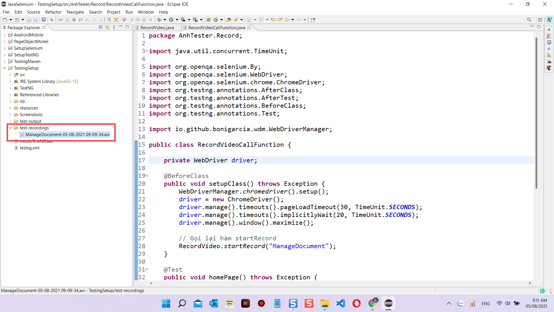Click the New Java Class icon
The height and width of the screenshot is (312, 554).
pyautogui.click(x=216, y=20)
